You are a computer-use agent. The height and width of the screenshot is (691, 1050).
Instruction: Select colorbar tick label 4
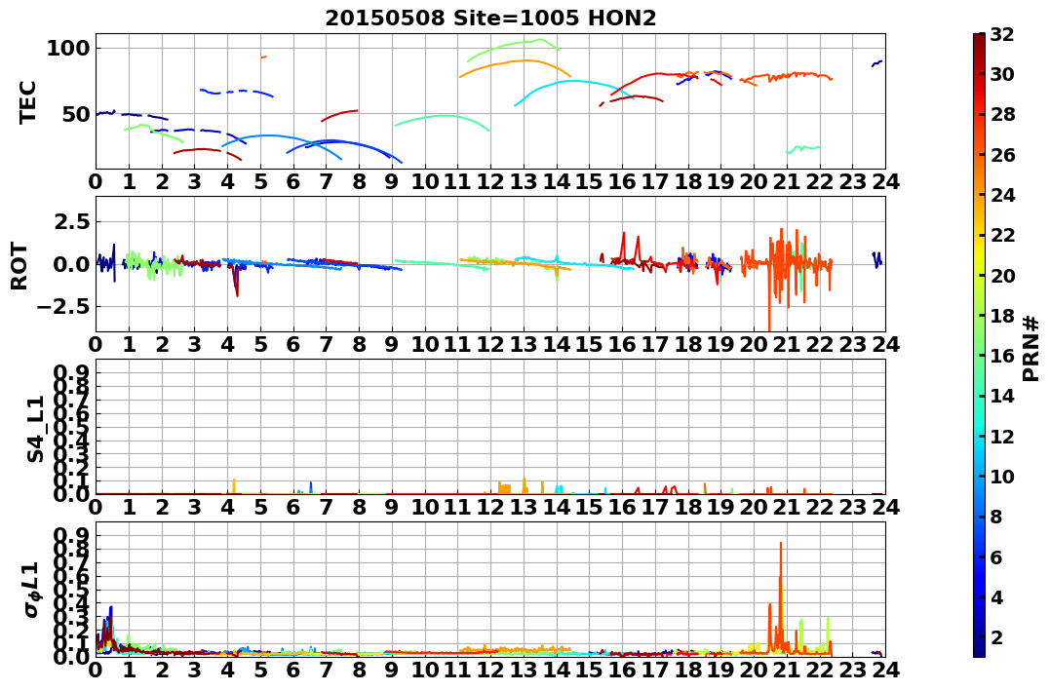tap(997, 596)
